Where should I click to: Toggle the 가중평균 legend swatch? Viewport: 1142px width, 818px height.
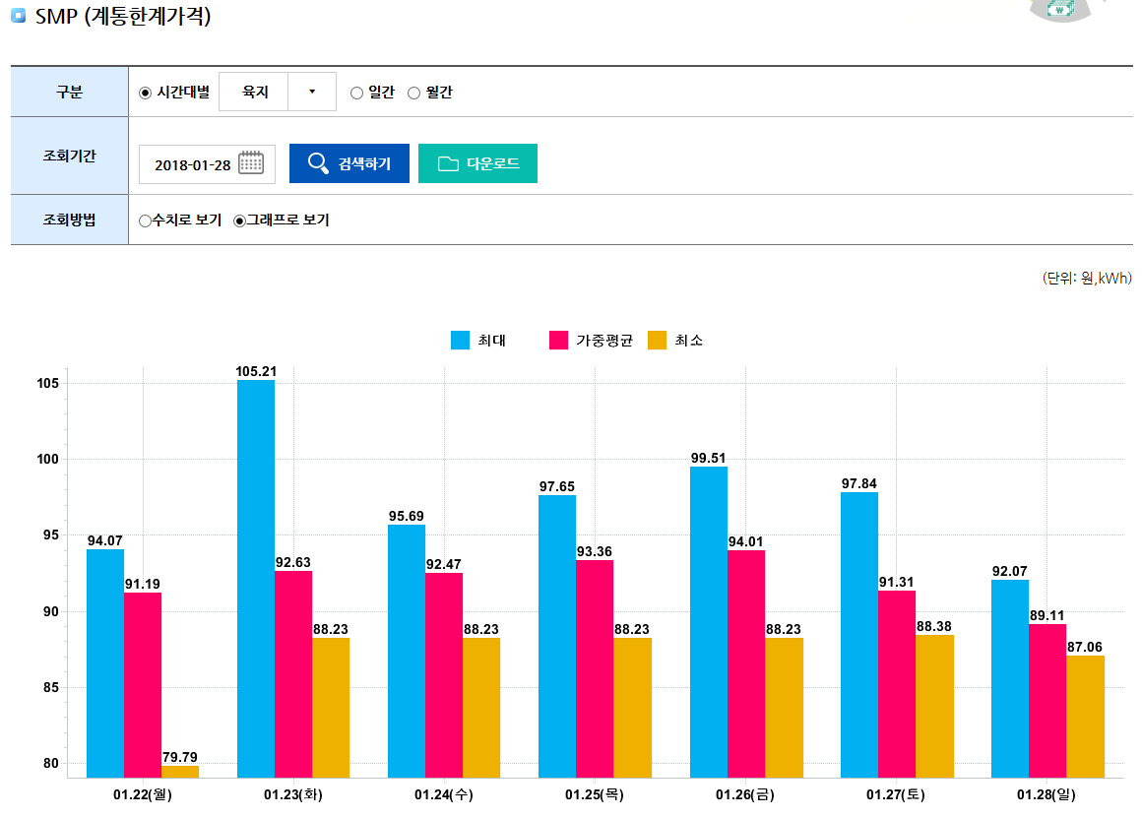pos(558,341)
